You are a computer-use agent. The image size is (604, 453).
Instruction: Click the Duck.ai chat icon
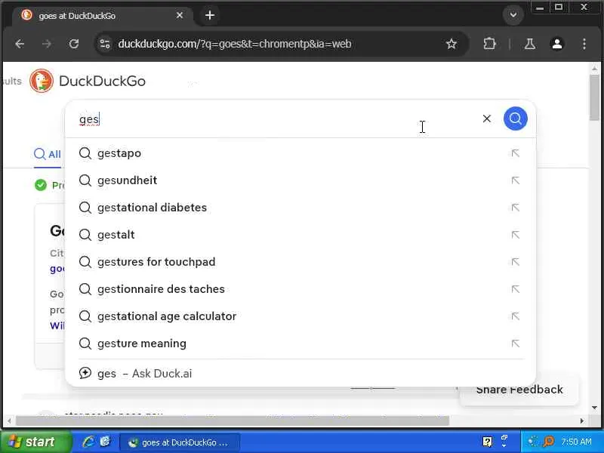[85, 373]
